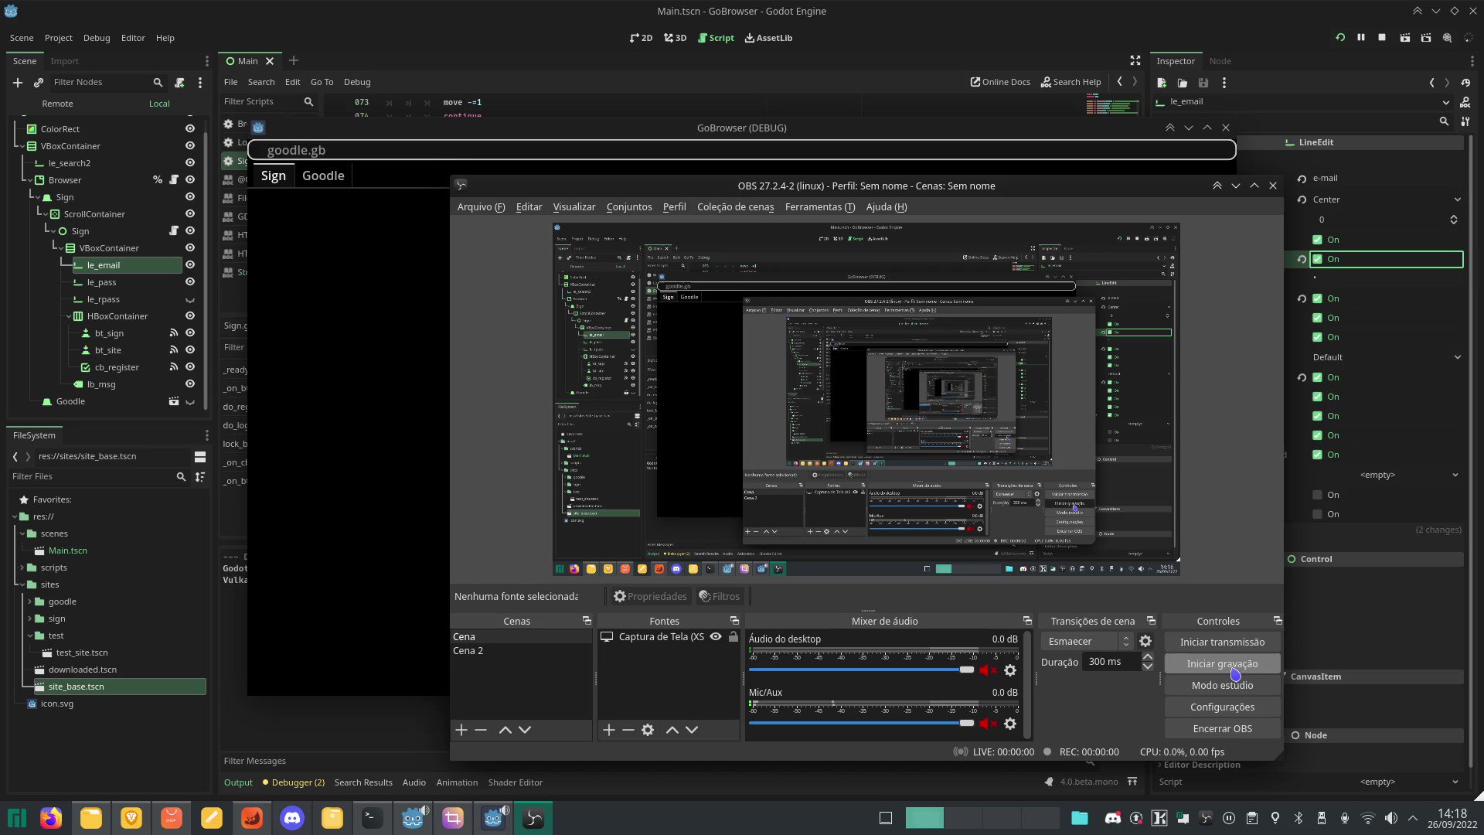The image size is (1484, 835).
Task: Click the Online Docs link
Action: (x=1001, y=82)
